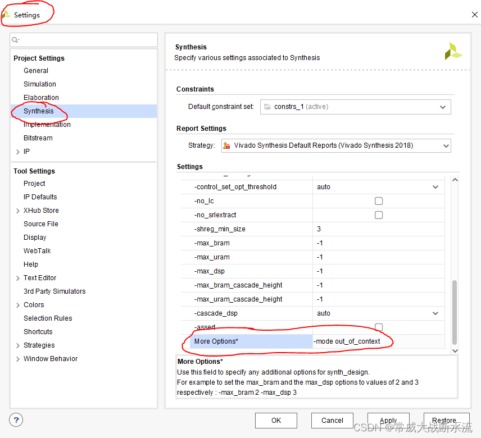Select the -cascade_dsp option label
The image size is (481, 438).
coord(216,313)
